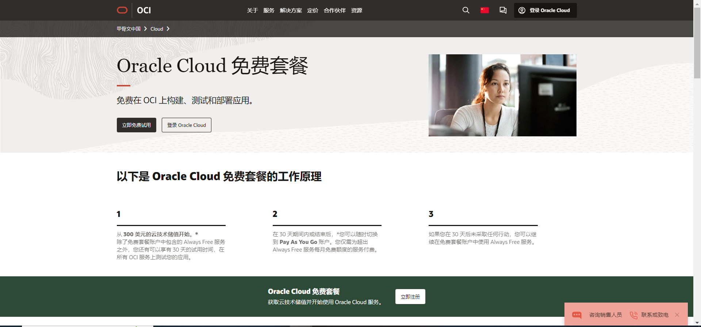Click the 联系或致电 option
Viewport: 701px width, 327px height.
pyautogui.click(x=655, y=315)
